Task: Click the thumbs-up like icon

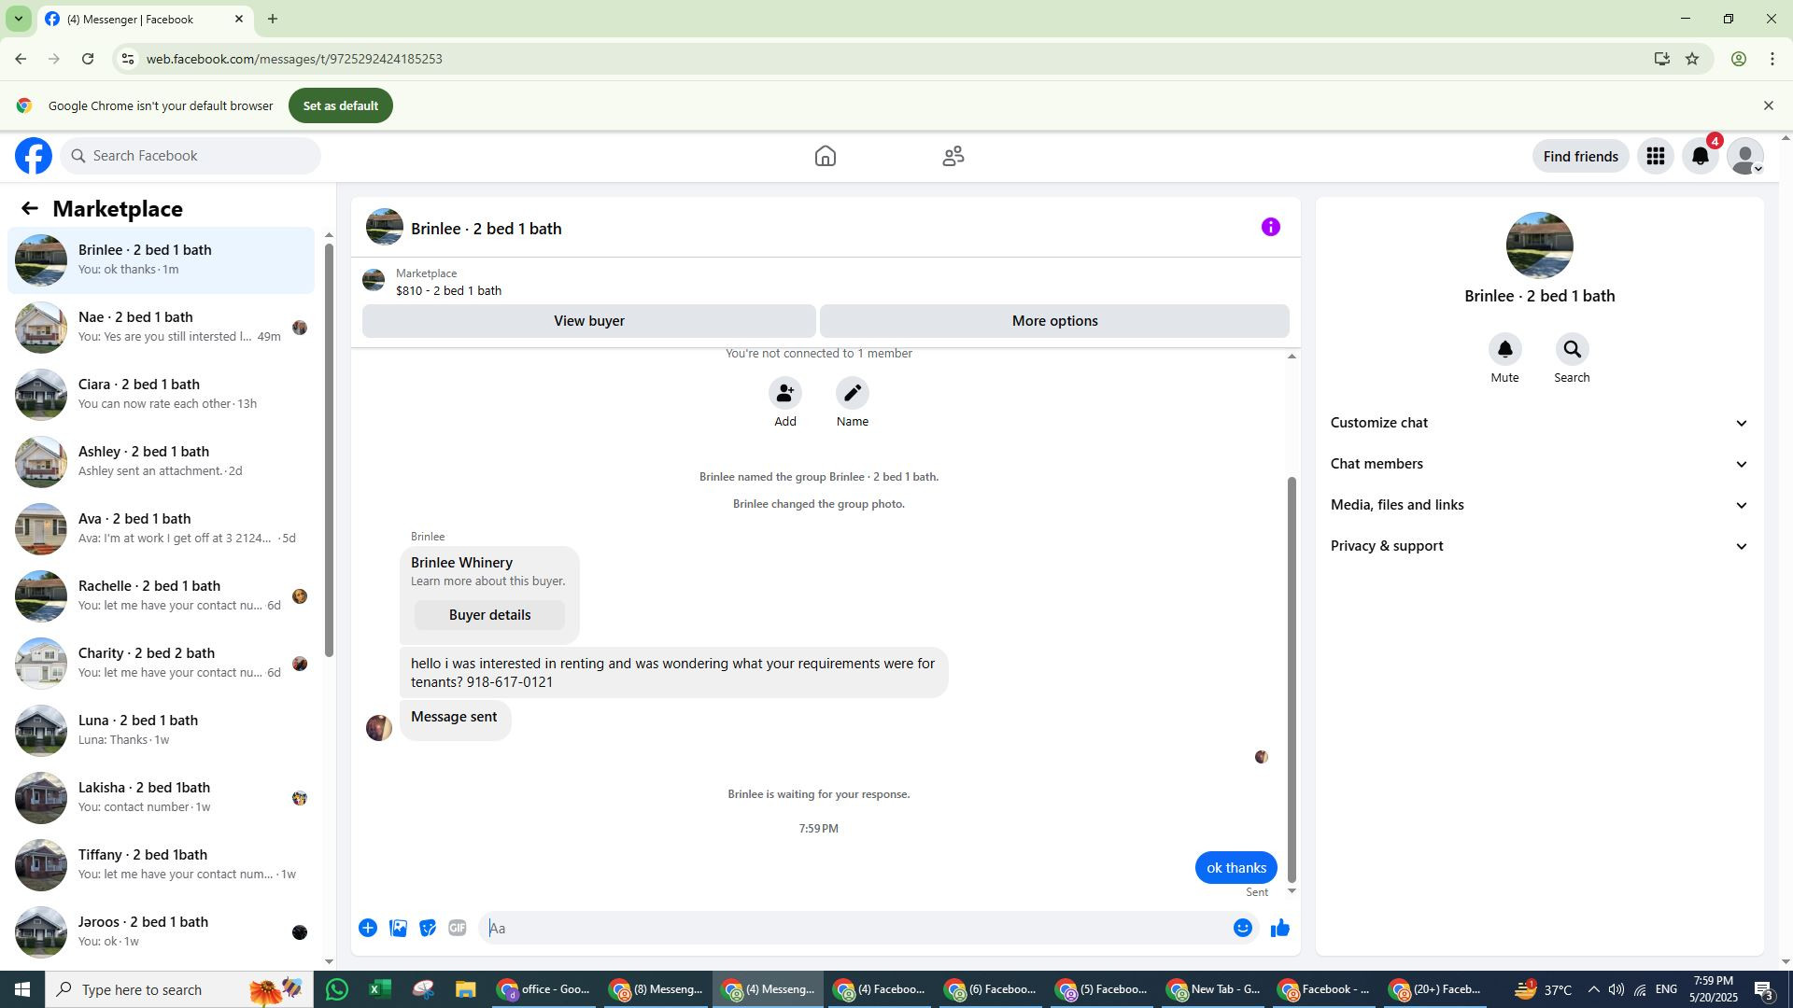Action: 1279,928
